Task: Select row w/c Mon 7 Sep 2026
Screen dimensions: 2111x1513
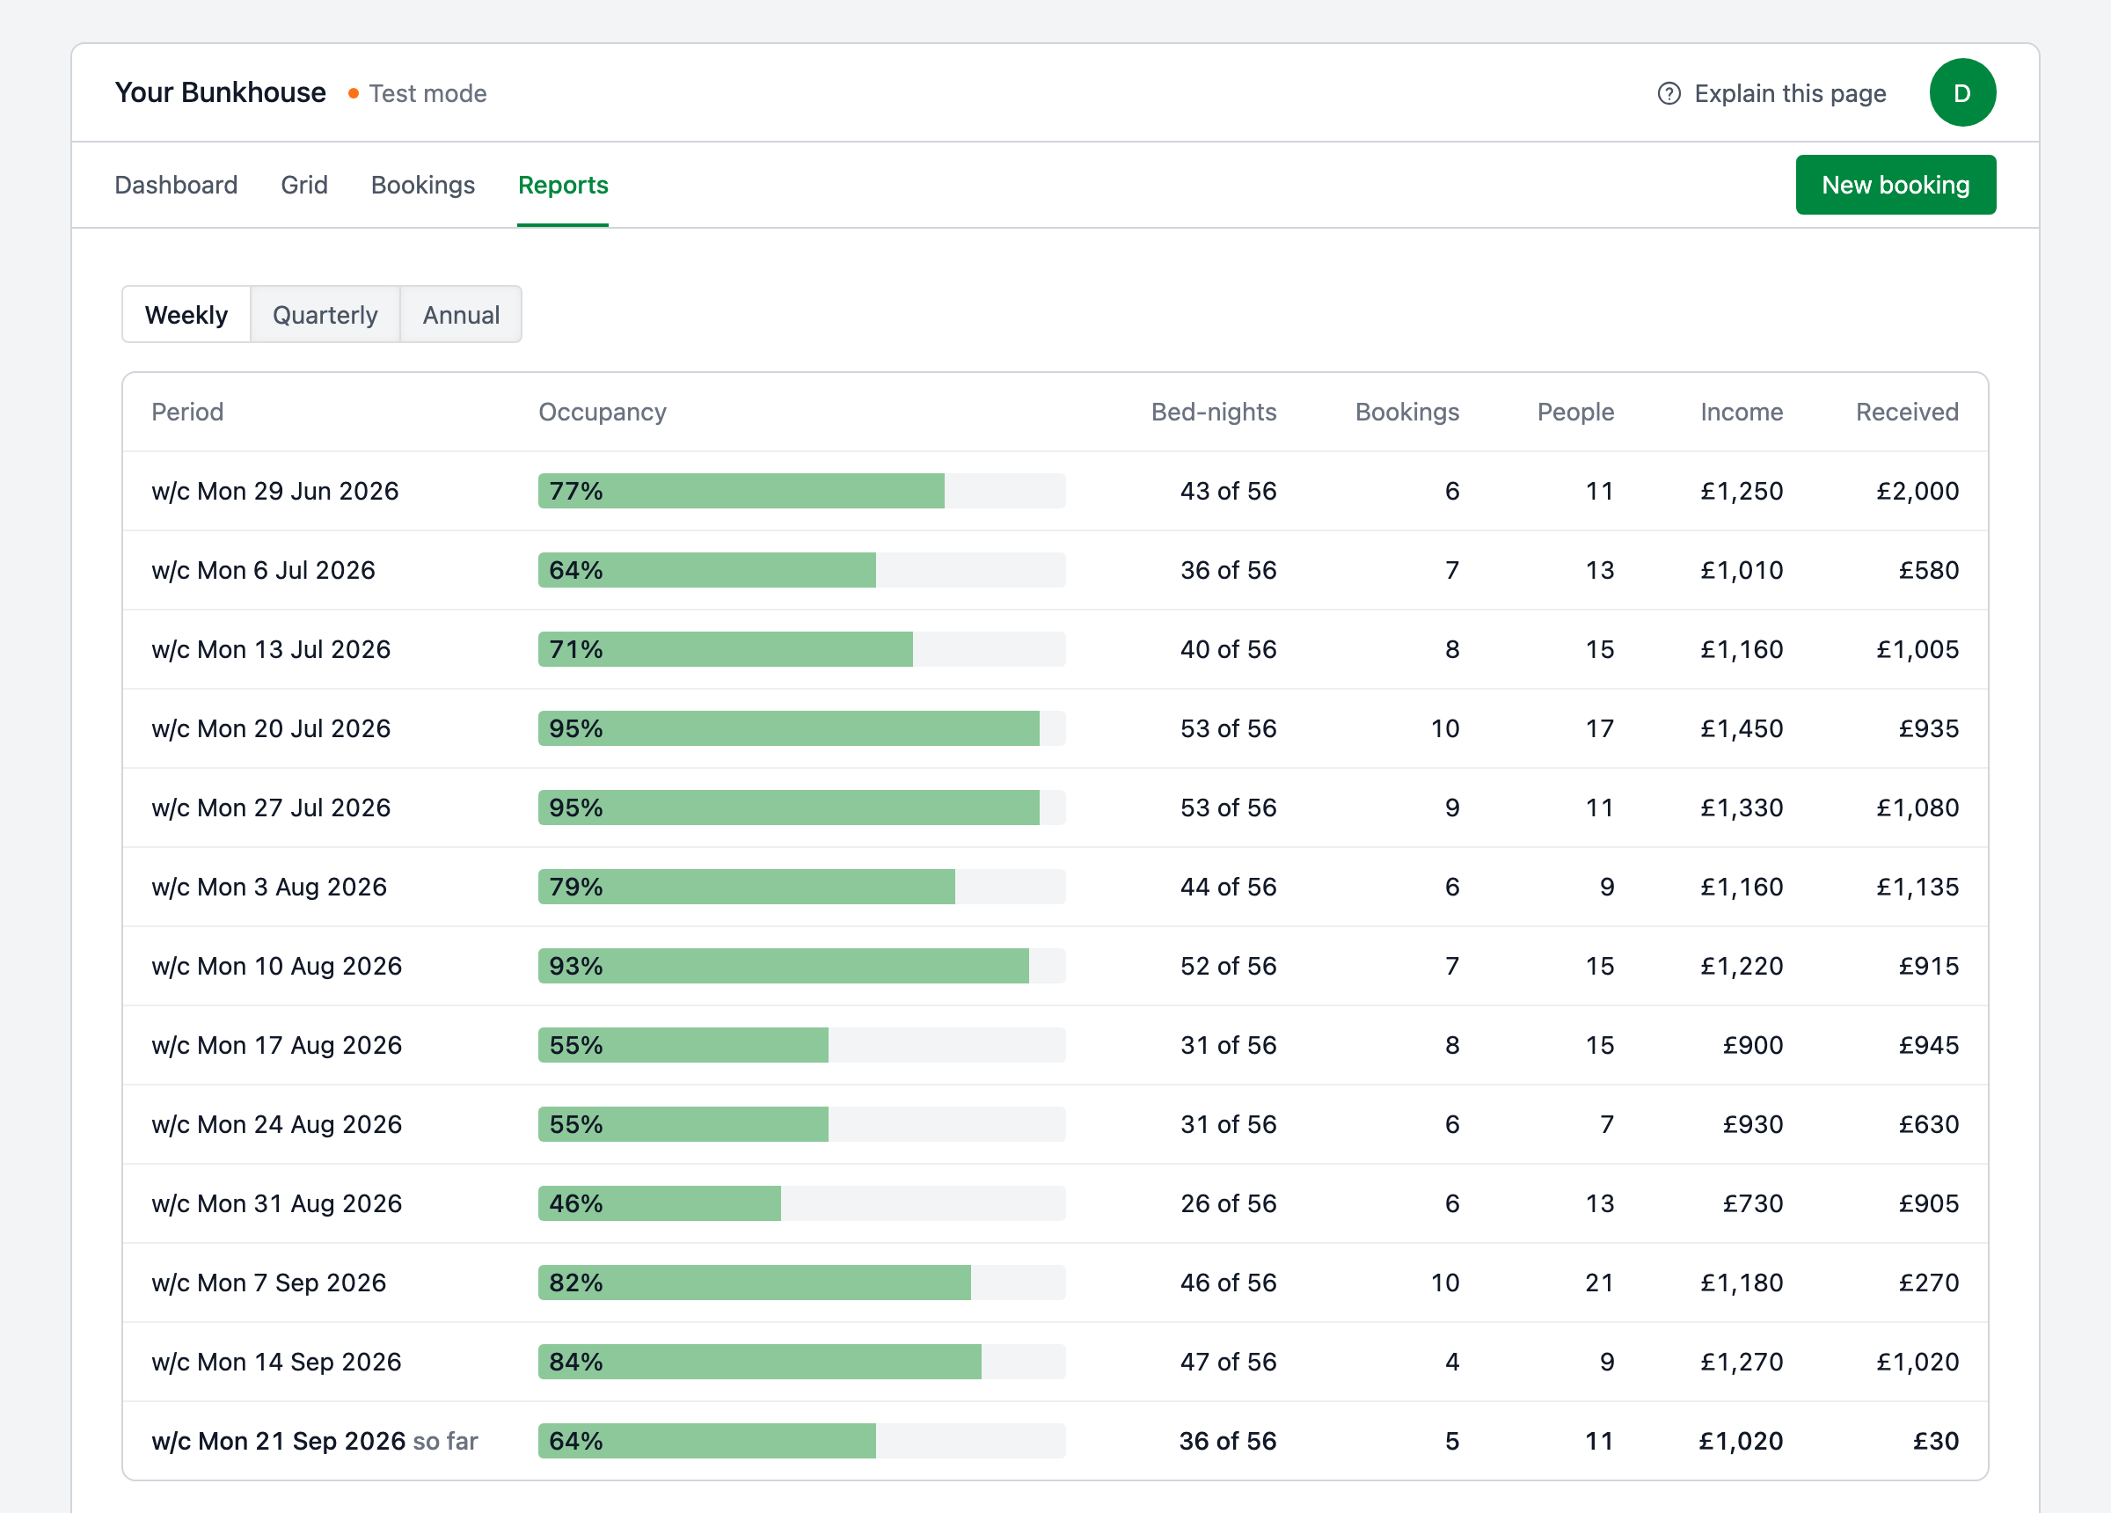Action: (x=1055, y=1283)
